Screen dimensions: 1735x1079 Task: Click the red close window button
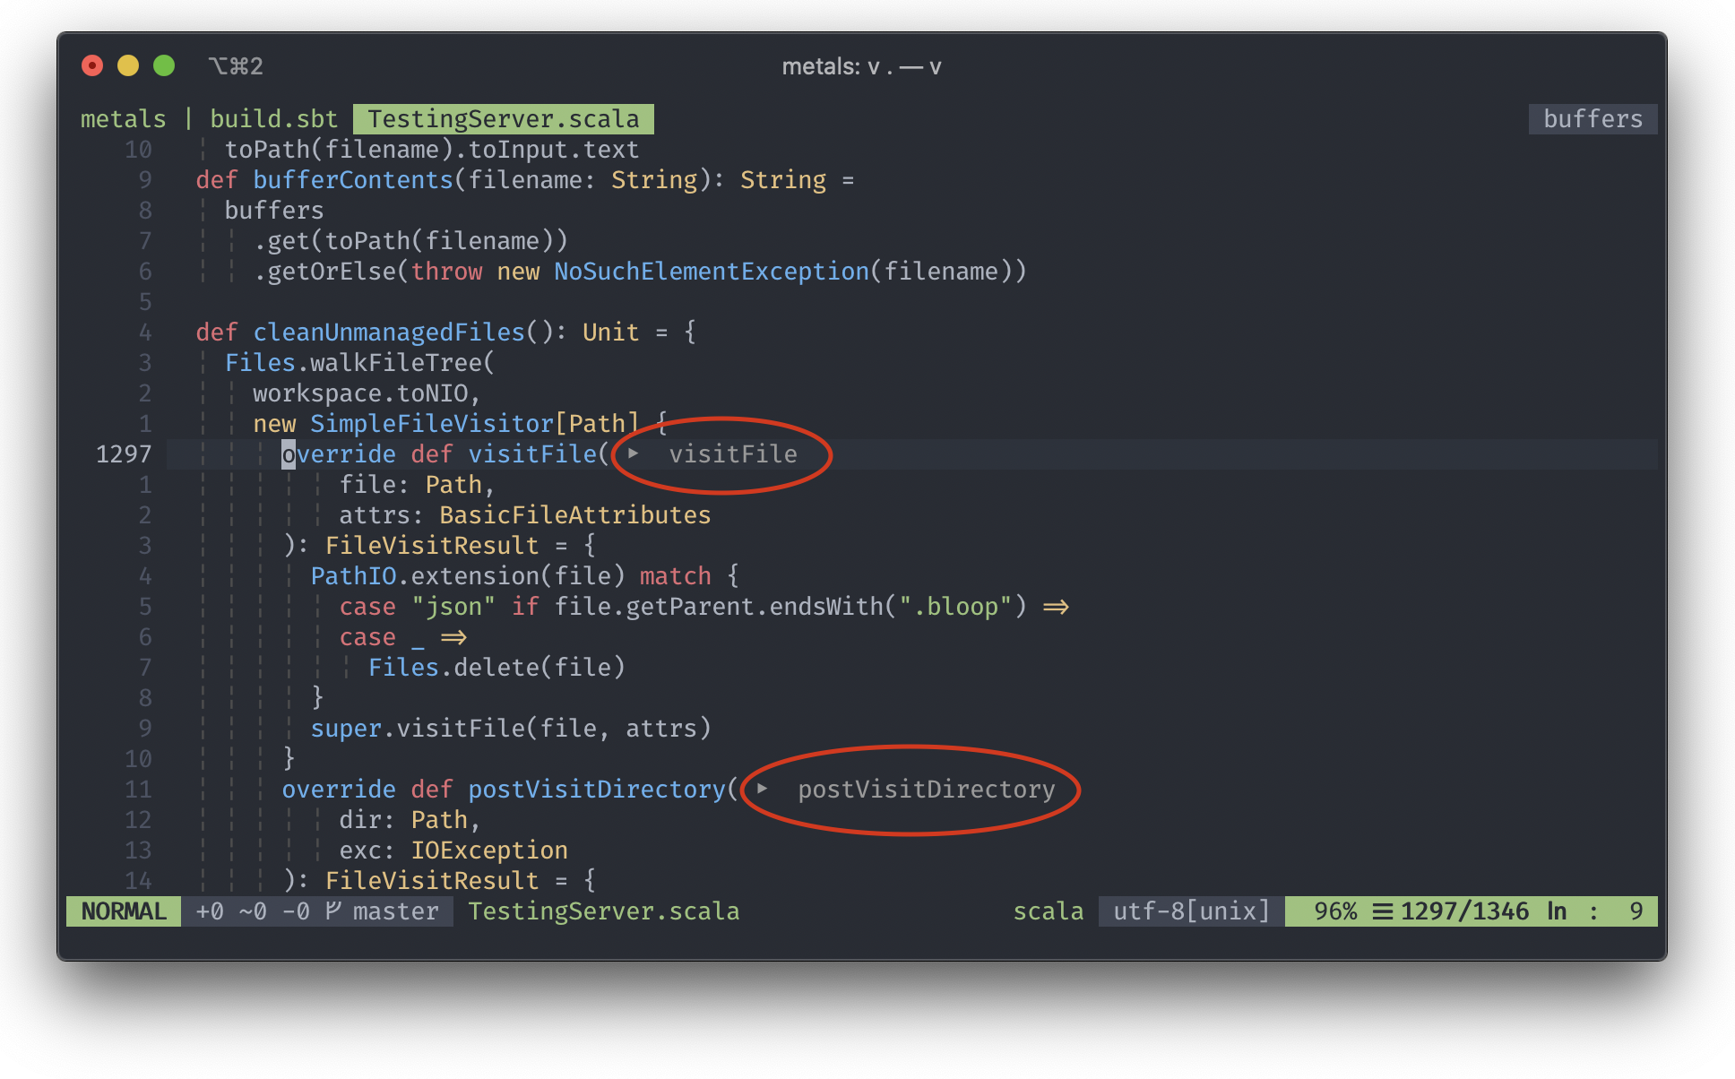coord(92,66)
